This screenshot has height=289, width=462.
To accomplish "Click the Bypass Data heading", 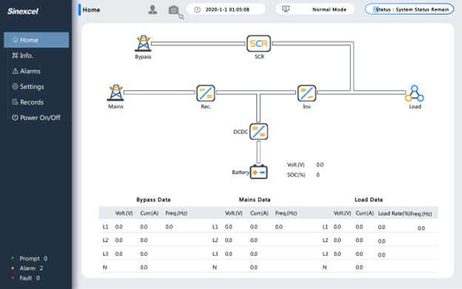I will (x=153, y=199).
